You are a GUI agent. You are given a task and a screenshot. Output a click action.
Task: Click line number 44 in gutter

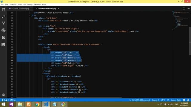12,76
